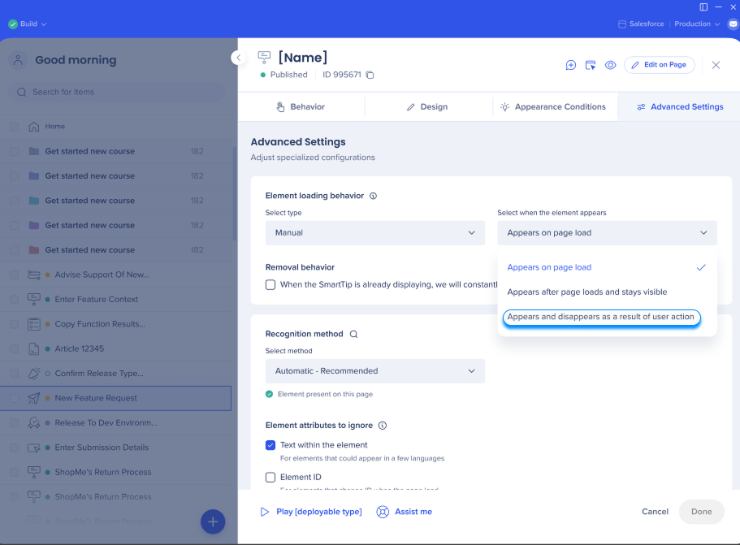
Task: Click the Edit on Page button
Action: point(660,65)
